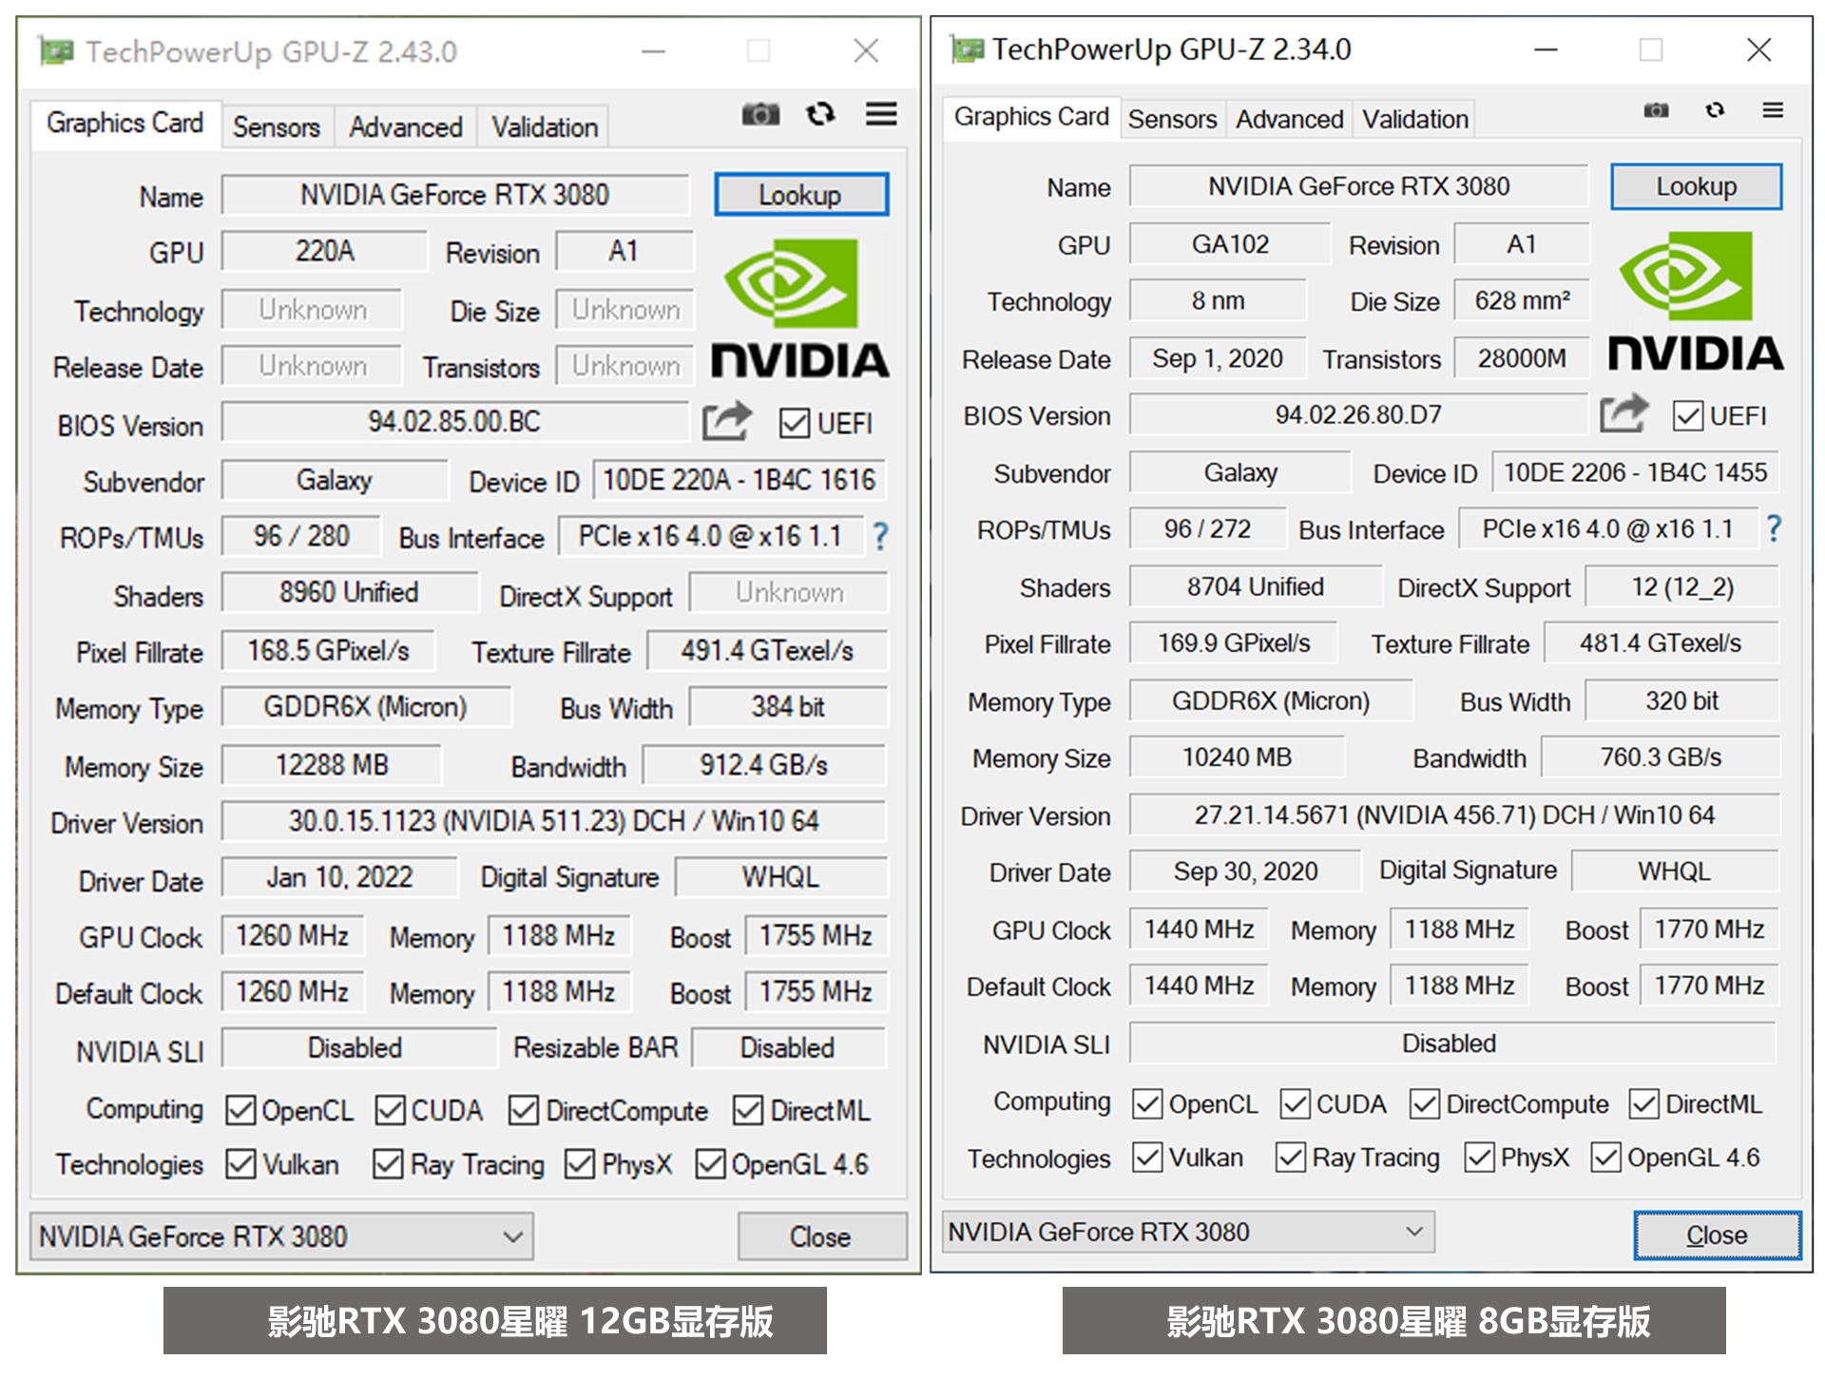
Task: Open the hamburger menu in GPU-Z 2.43.0
Action: tap(881, 114)
